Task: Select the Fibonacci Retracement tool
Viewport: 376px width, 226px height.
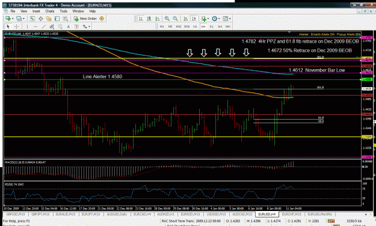Action: [x=60, y=26]
